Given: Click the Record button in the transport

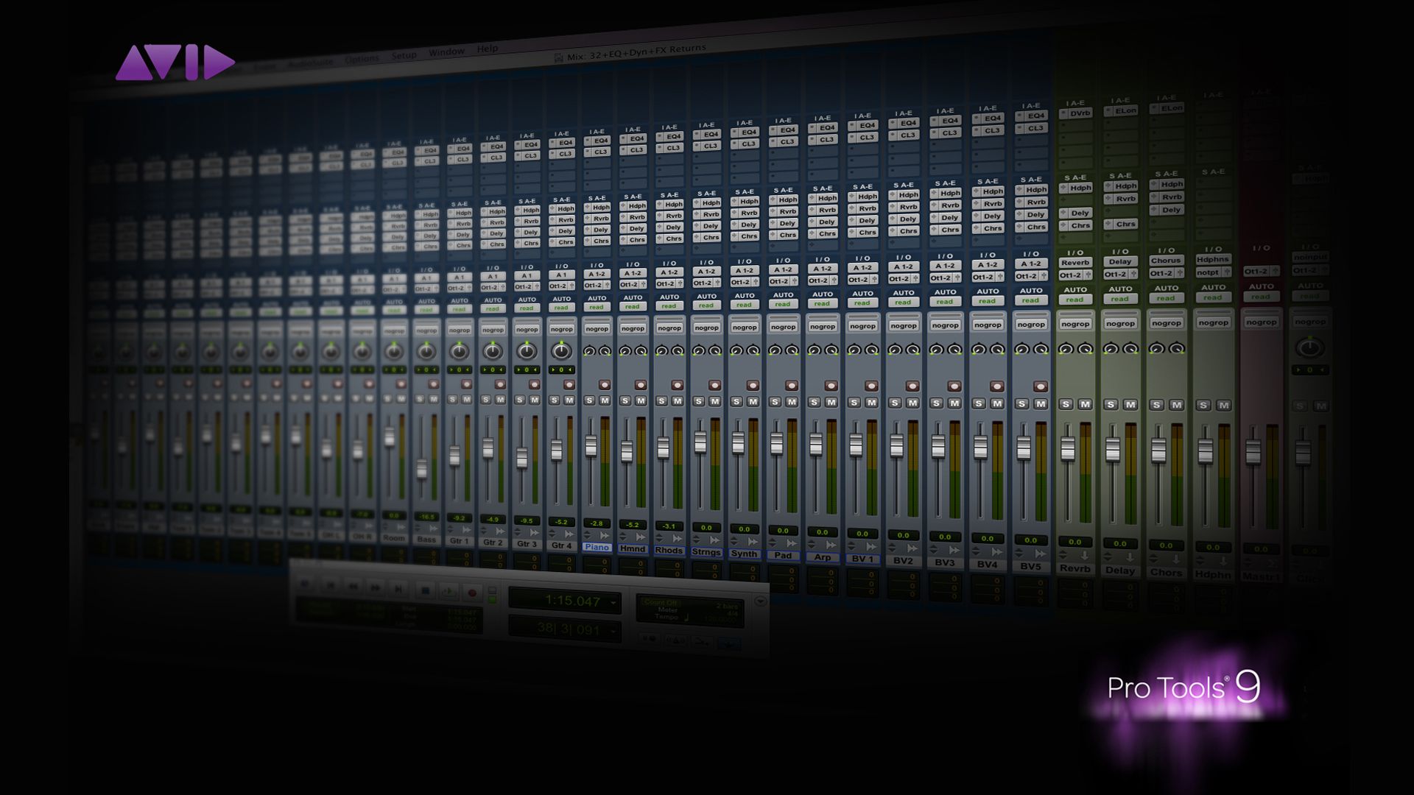Looking at the screenshot, I should (471, 593).
